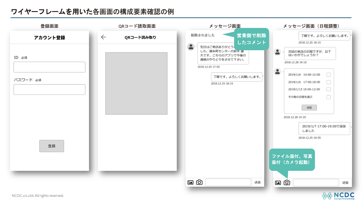This screenshot has width=362, height=203.
Task: Click the gray QR code scan area
Action: pyautogui.click(x=136, y=83)
